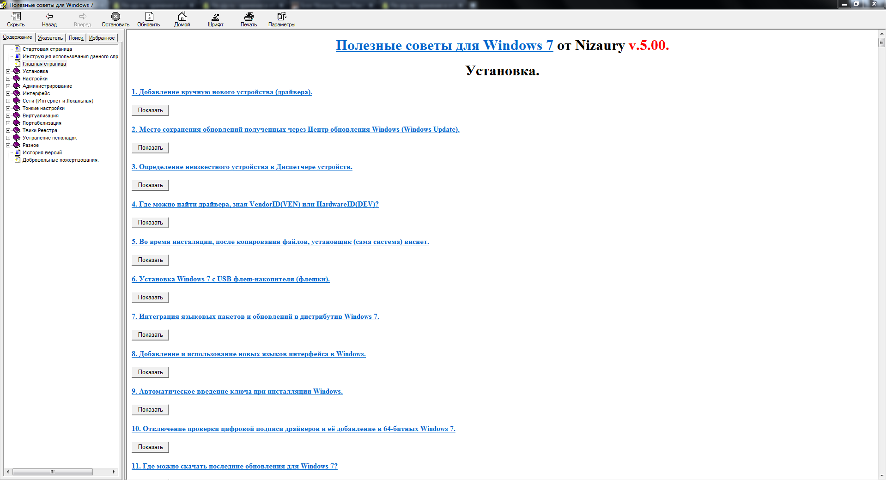Click the book icon beside Тонкие настройки
The image size is (886, 480).
point(17,108)
